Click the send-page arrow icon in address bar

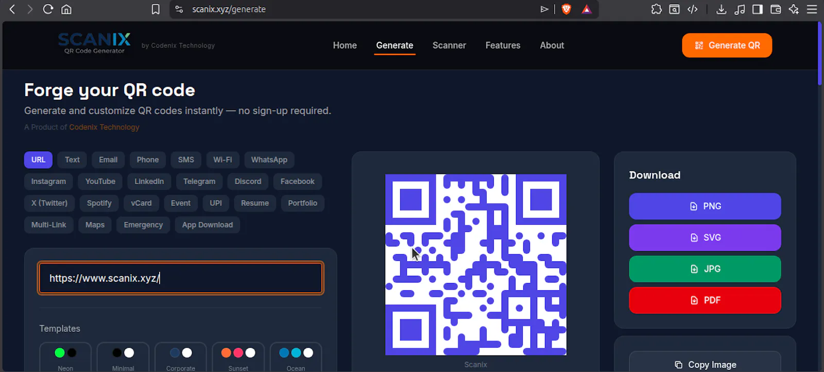544,9
